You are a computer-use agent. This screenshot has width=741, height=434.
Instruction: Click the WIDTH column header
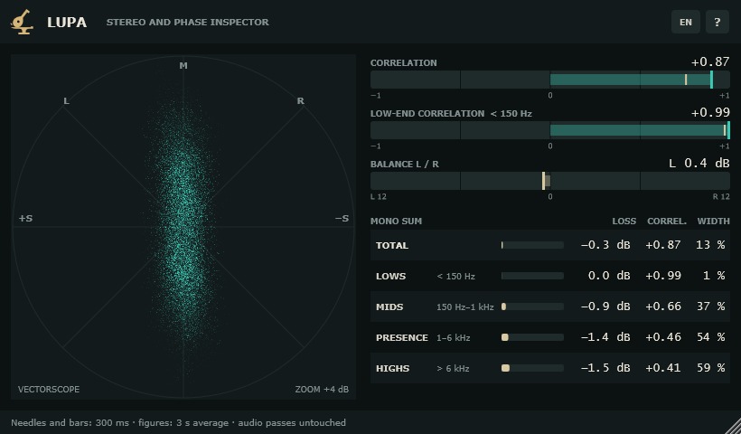tap(714, 221)
